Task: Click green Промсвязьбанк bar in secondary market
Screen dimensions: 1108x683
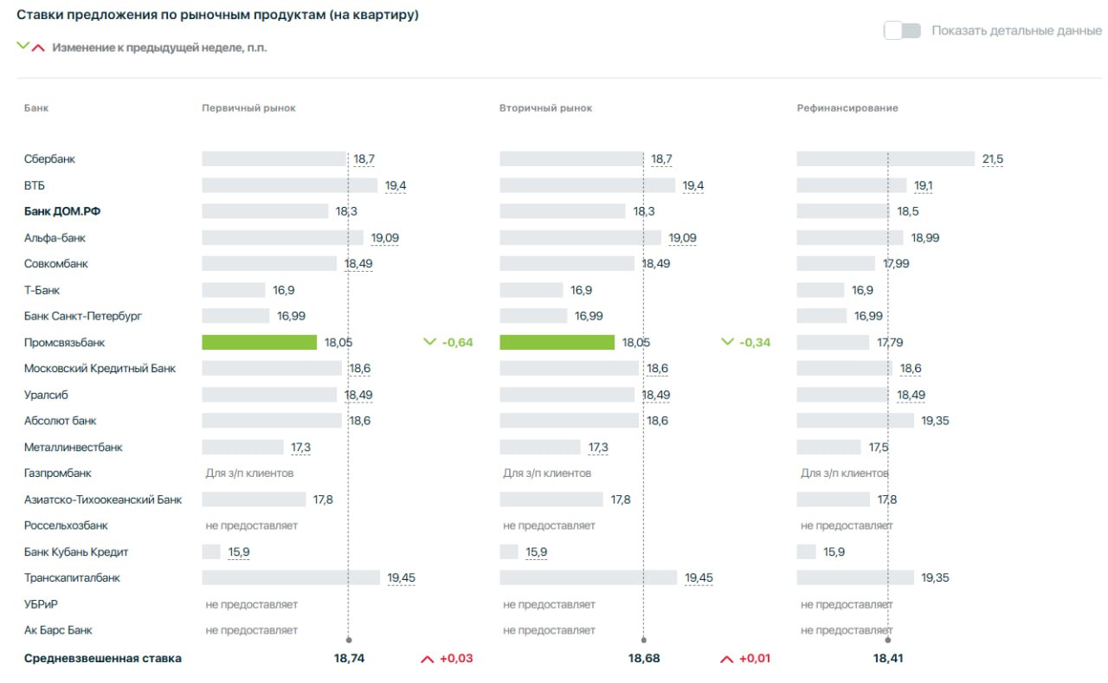Action: (557, 342)
